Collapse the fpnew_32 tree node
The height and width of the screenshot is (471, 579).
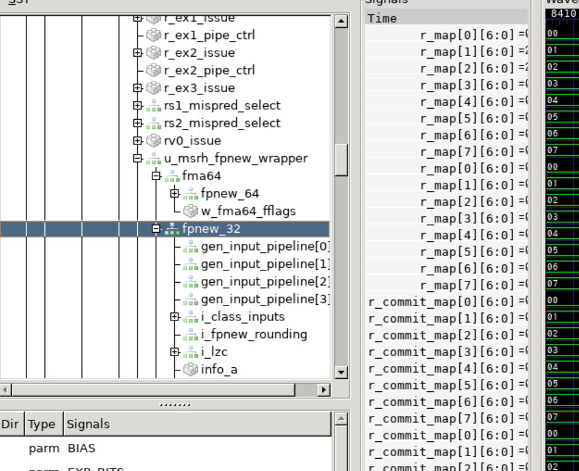156,229
